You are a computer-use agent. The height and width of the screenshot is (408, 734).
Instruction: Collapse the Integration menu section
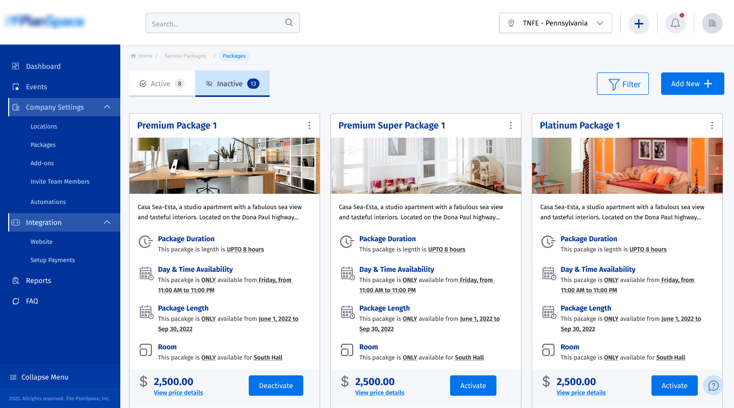[x=107, y=222]
